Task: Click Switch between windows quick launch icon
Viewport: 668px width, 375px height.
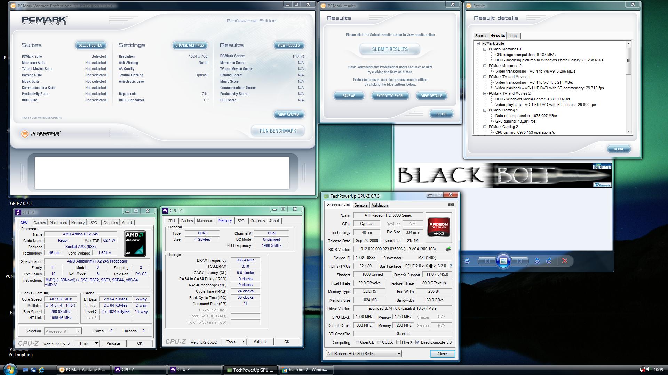Action: click(33, 370)
